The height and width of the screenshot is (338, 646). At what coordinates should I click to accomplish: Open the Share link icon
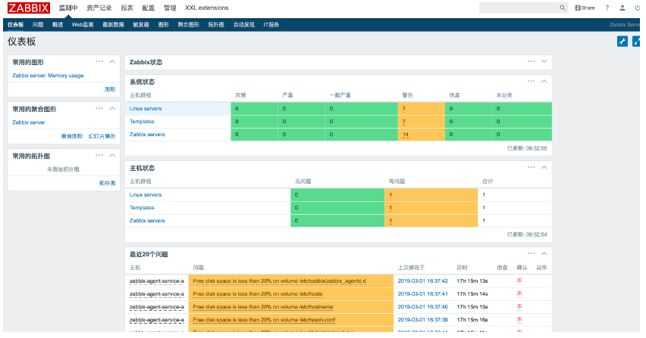tap(585, 8)
